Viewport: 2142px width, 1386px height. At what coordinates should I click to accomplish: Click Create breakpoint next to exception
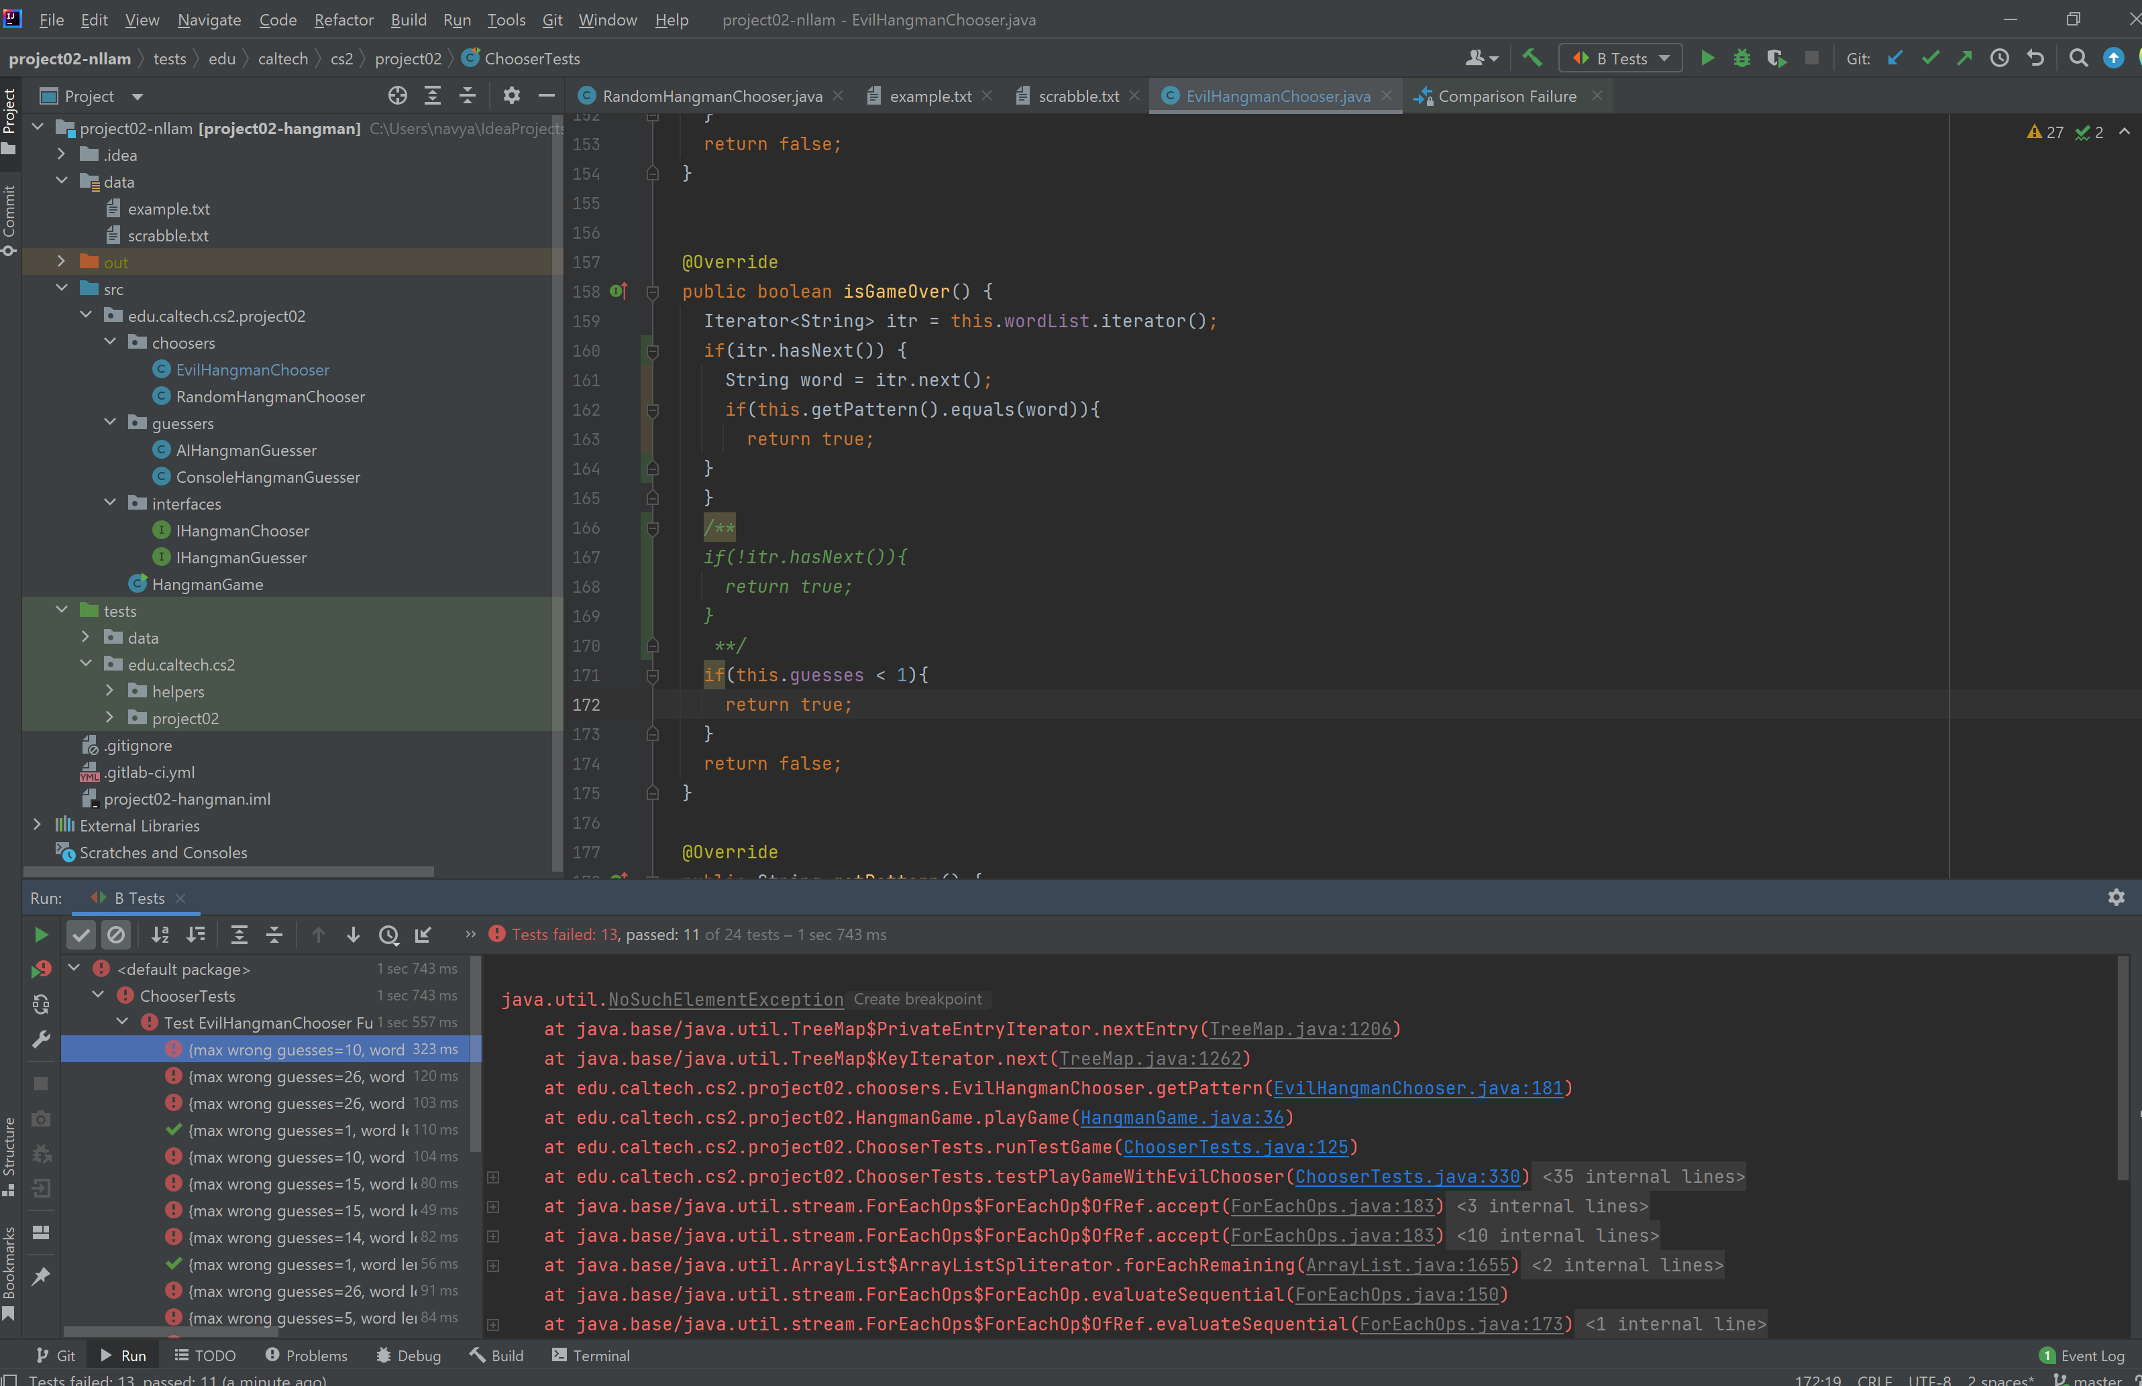click(917, 999)
